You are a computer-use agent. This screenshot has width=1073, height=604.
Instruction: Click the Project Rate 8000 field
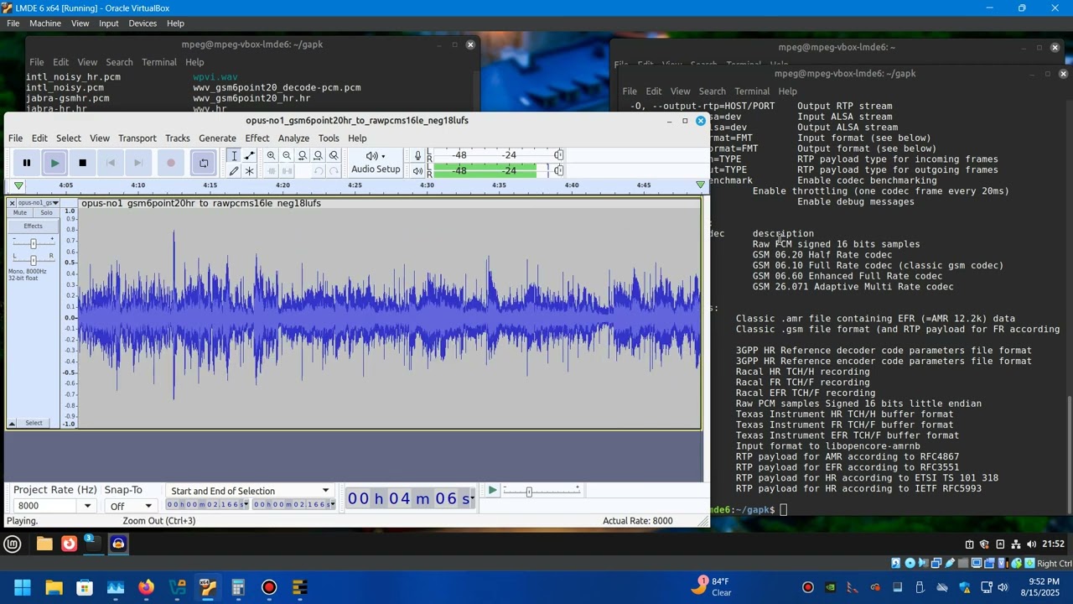[x=47, y=506]
